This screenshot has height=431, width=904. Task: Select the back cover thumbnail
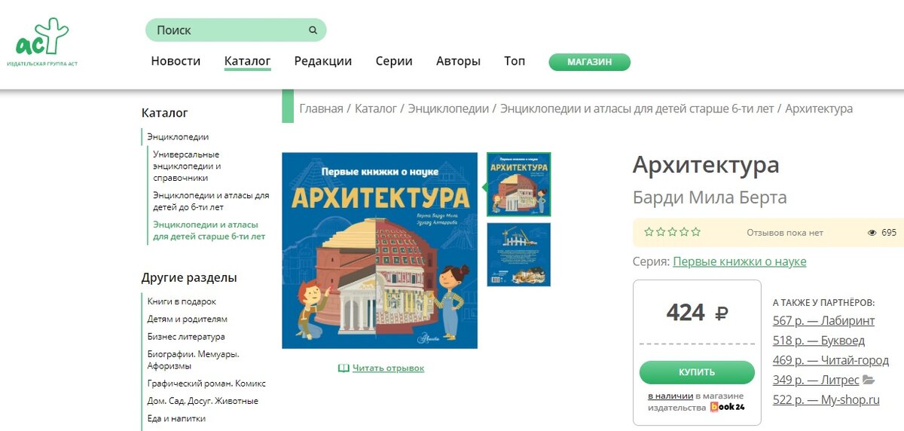518,255
